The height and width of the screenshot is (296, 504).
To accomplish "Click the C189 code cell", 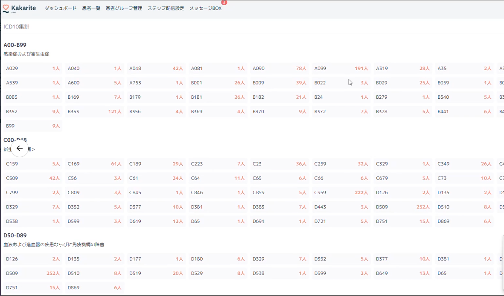I will click(x=156, y=164).
